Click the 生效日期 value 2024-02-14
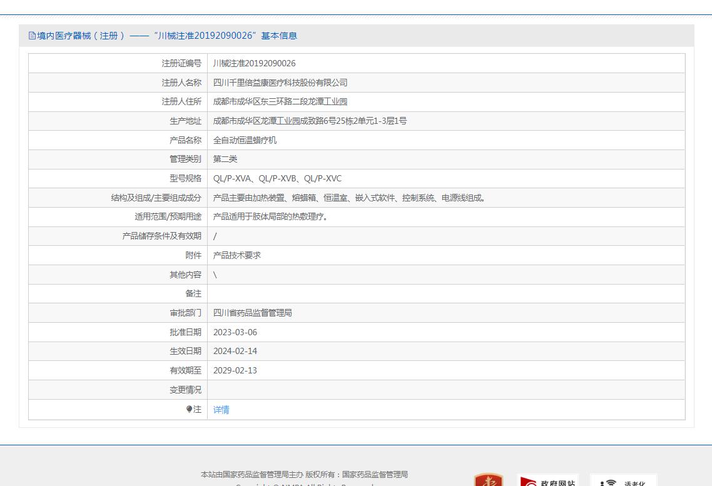The width and height of the screenshot is (712, 486). [235, 352]
